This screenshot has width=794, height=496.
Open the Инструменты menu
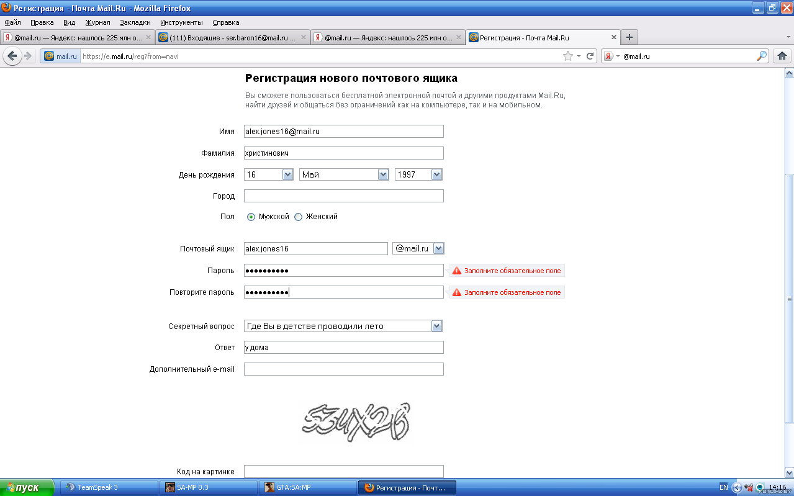[x=181, y=22]
